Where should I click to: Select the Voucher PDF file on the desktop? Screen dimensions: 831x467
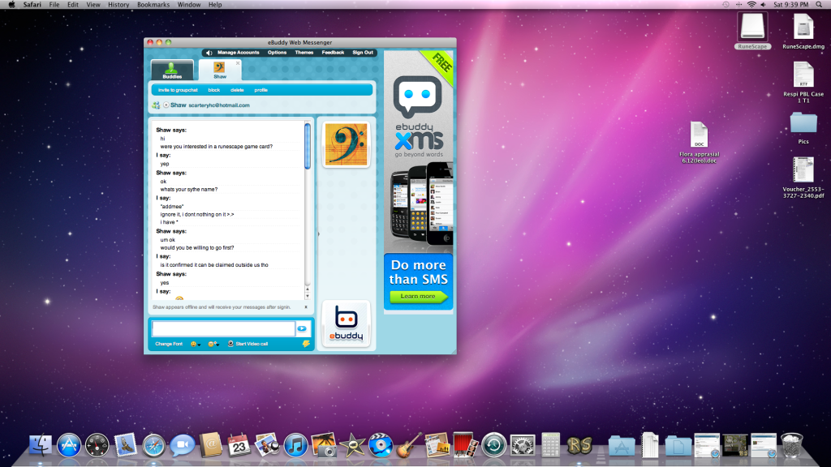pyautogui.click(x=803, y=177)
